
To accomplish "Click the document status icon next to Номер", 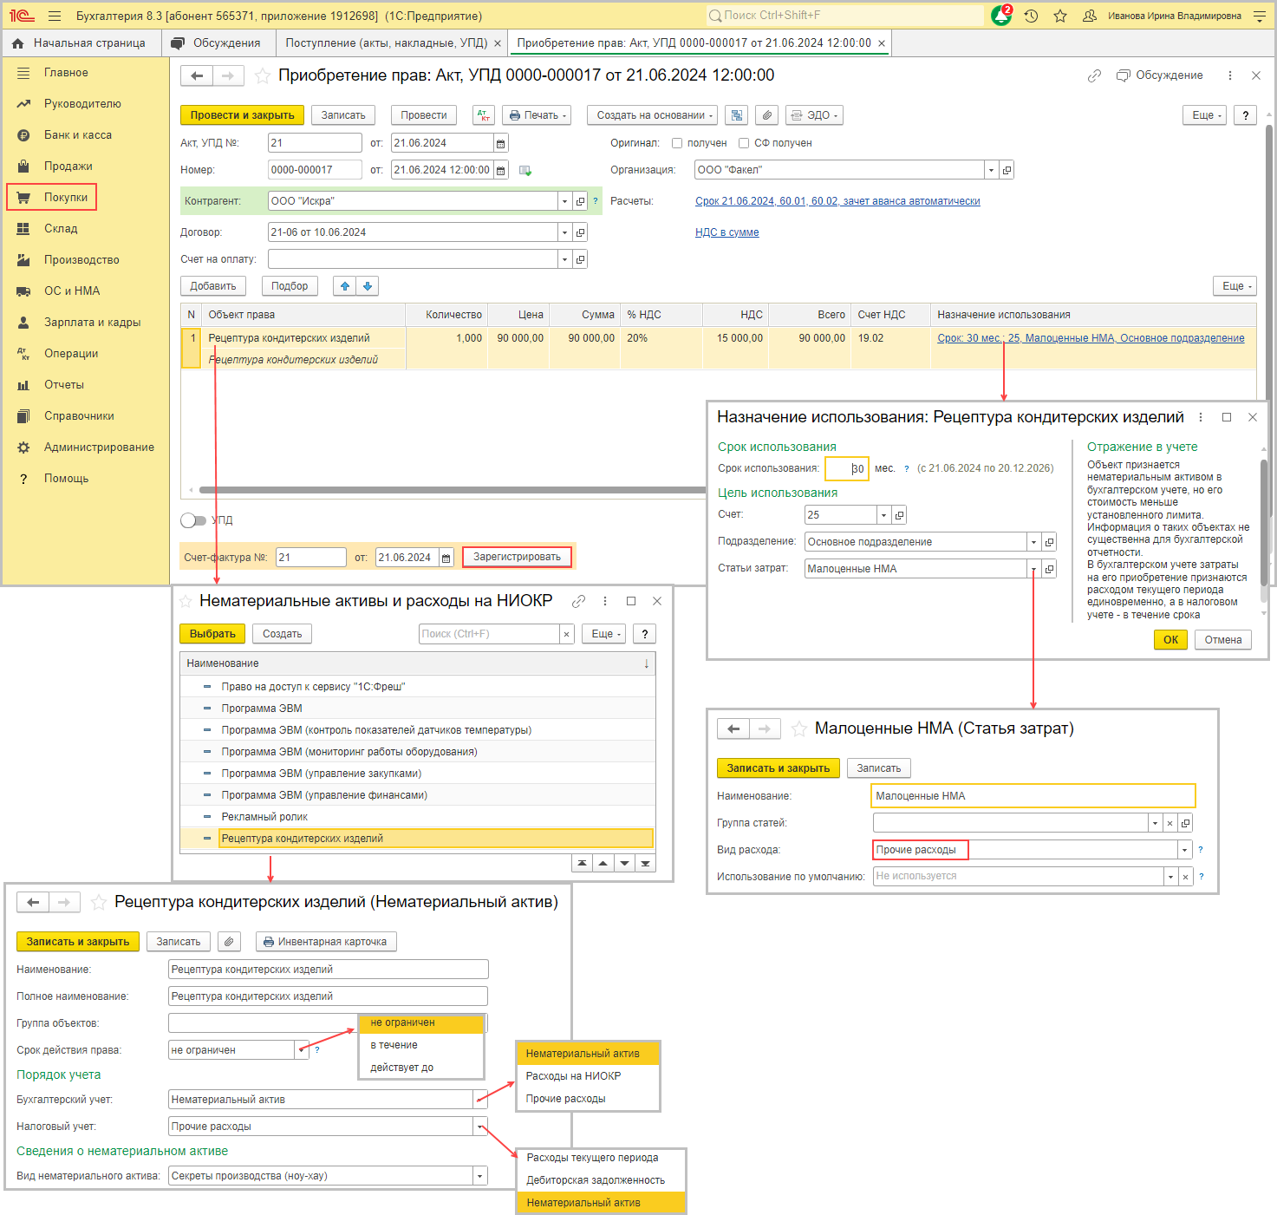I will click(x=525, y=170).
